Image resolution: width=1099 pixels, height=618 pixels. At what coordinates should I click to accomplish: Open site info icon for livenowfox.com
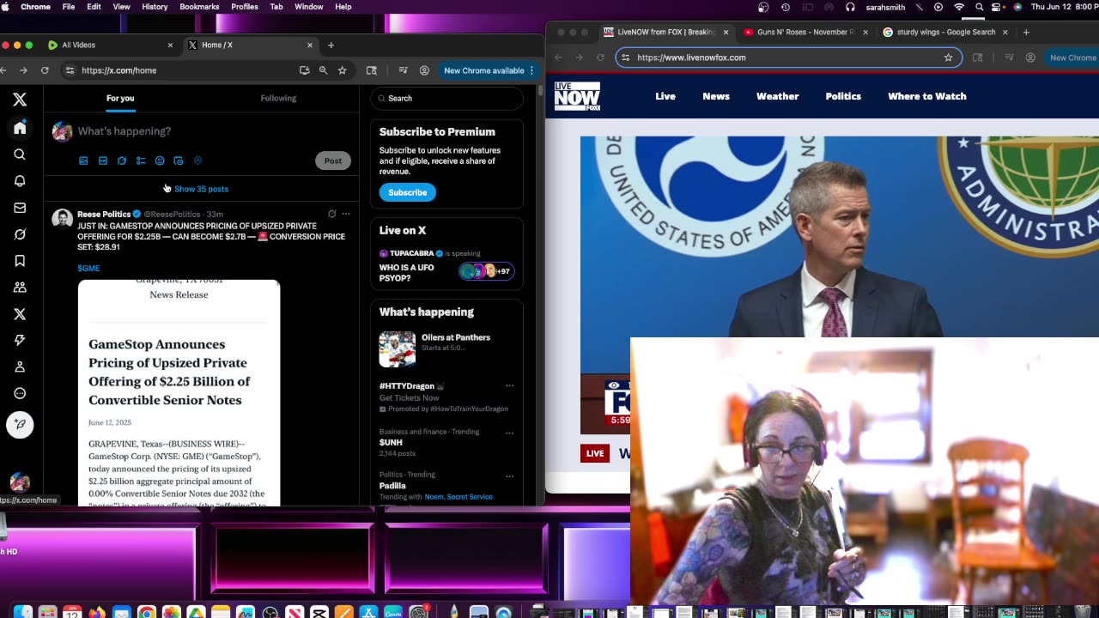[x=626, y=58]
